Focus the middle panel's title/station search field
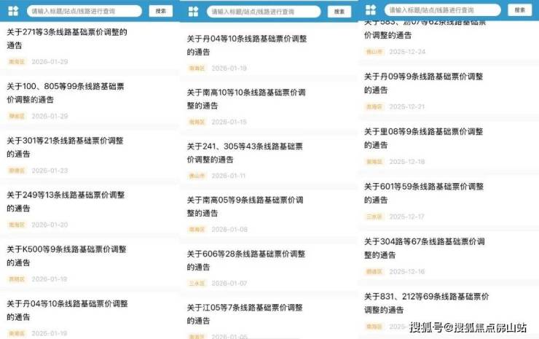This screenshot has width=539, height=339. click(x=264, y=12)
